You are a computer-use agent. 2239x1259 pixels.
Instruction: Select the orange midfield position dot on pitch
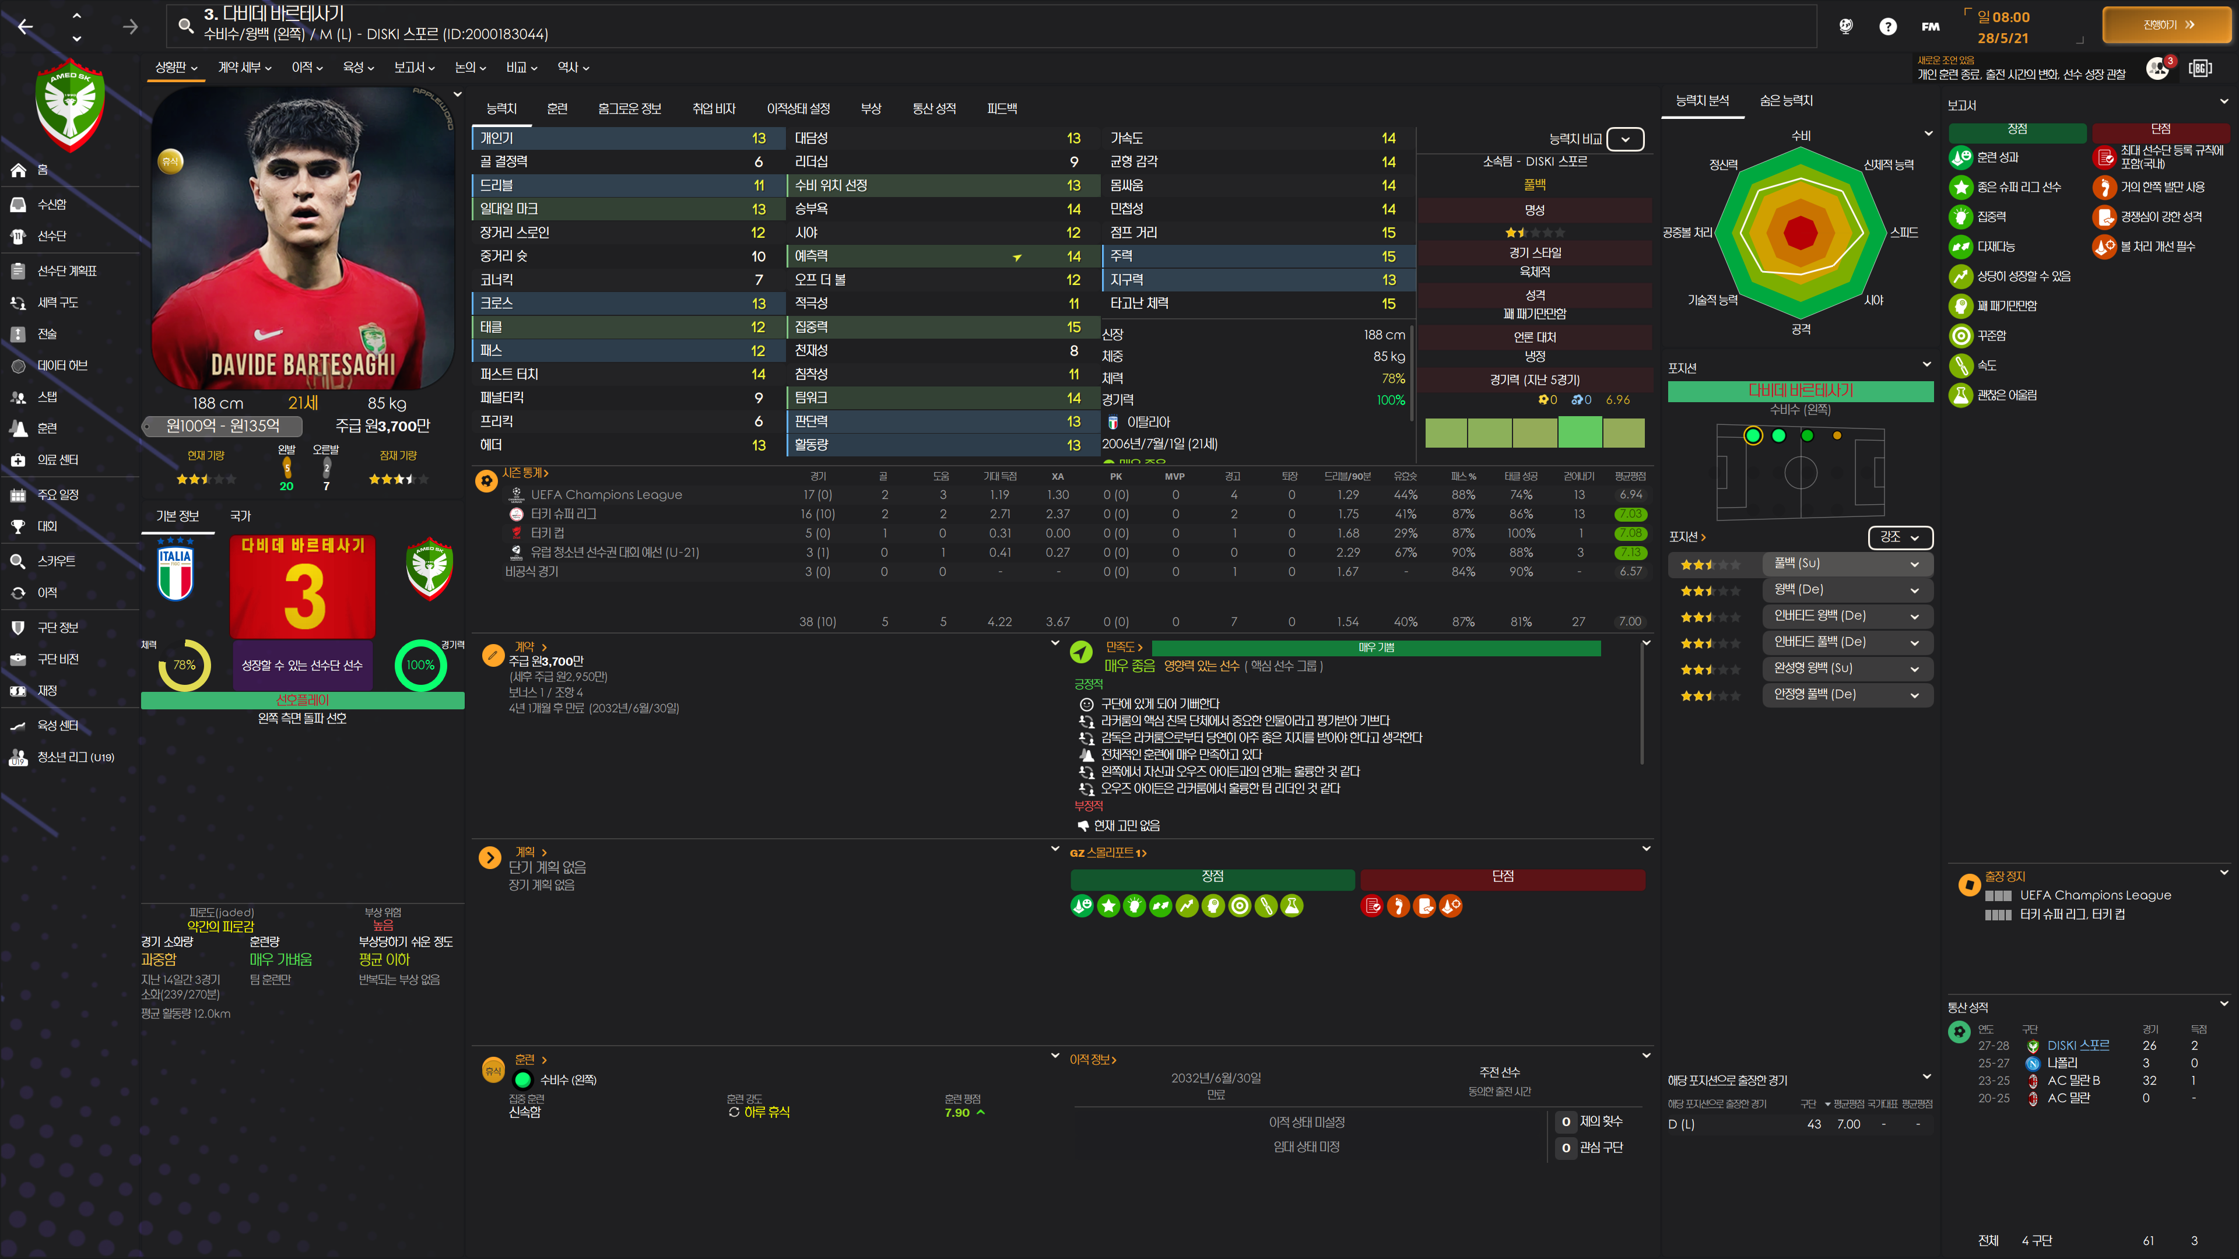click(1837, 436)
